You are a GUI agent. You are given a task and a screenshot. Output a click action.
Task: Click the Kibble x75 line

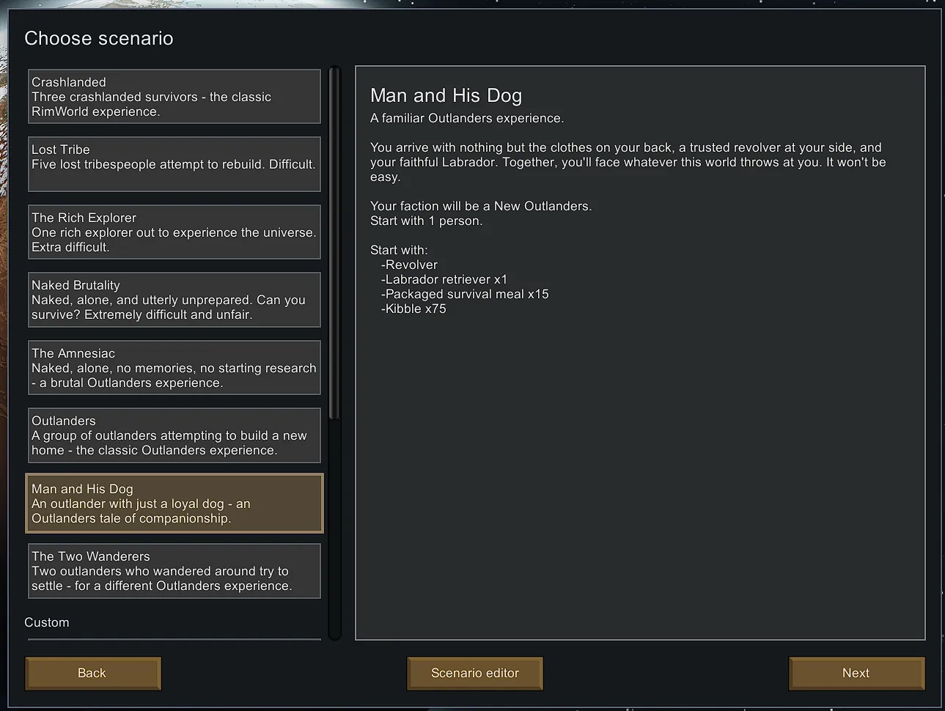pos(415,309)
